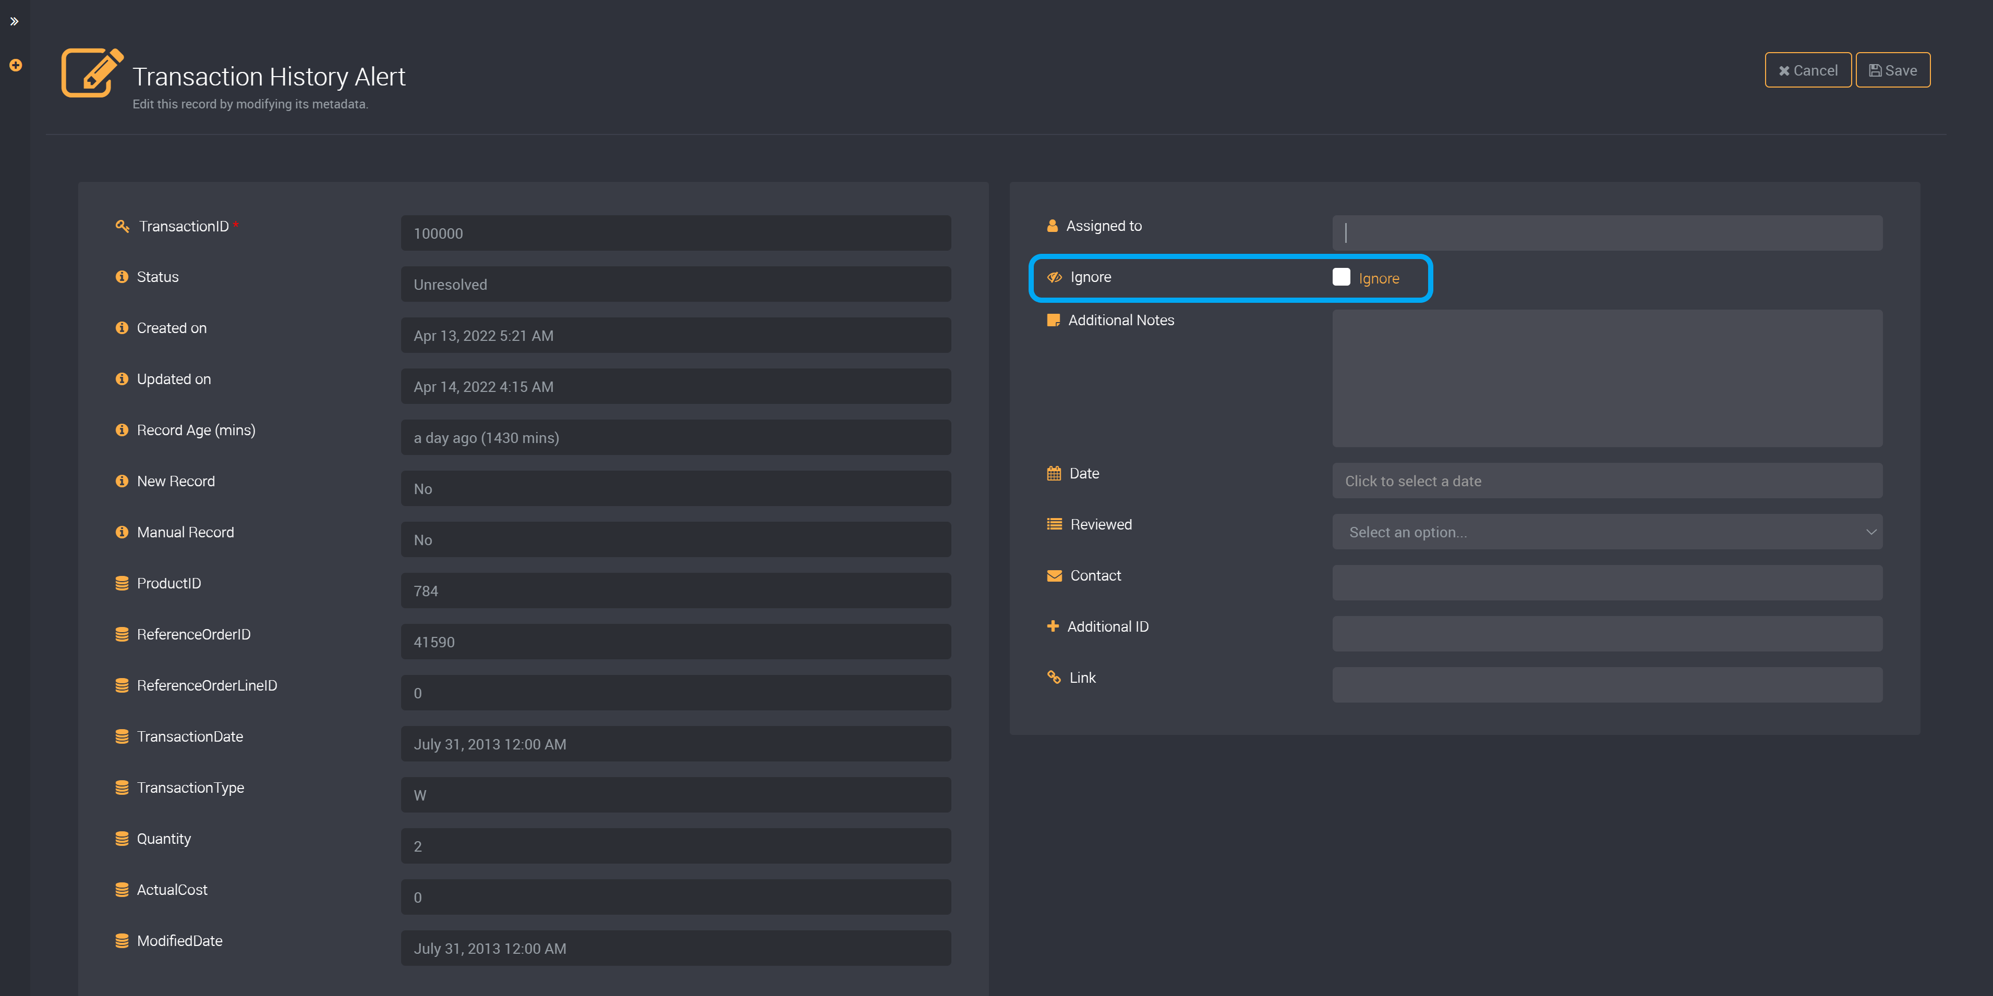Image resolution: width=1993 pixels, height=996 pixels.
Task: Click the list icon beside Reviewed
Action: pos(1055,524)
